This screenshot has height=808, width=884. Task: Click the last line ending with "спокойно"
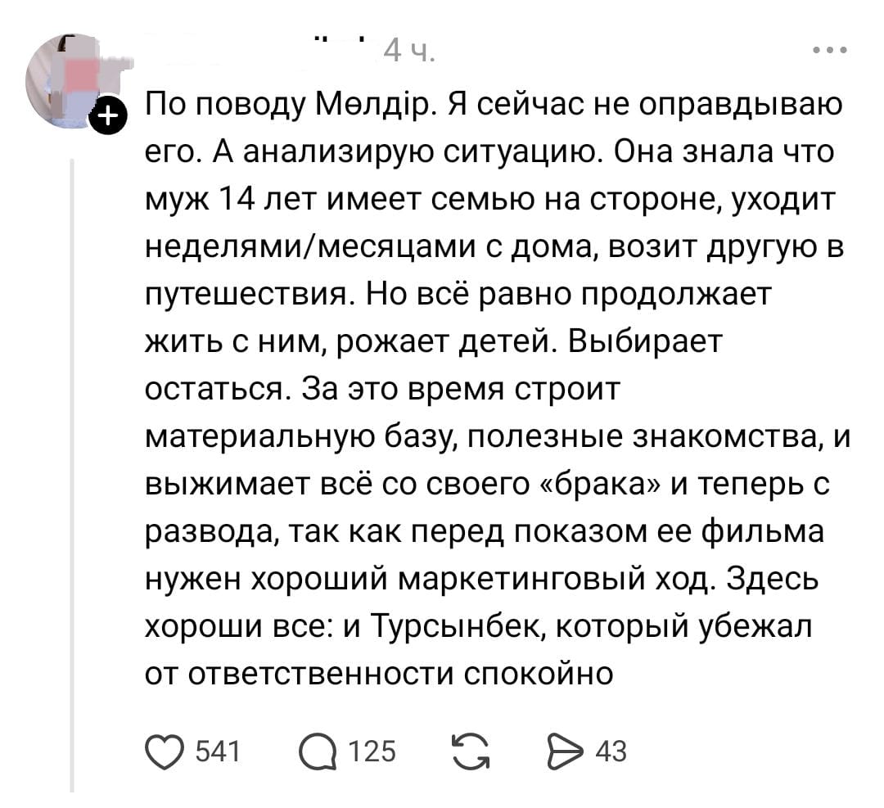378,675
